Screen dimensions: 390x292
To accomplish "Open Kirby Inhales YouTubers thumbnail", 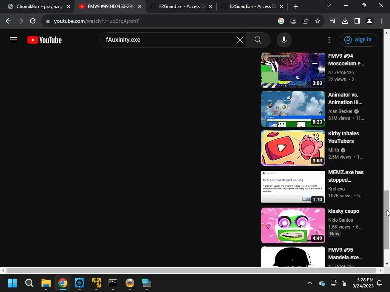I will [293, 148].
